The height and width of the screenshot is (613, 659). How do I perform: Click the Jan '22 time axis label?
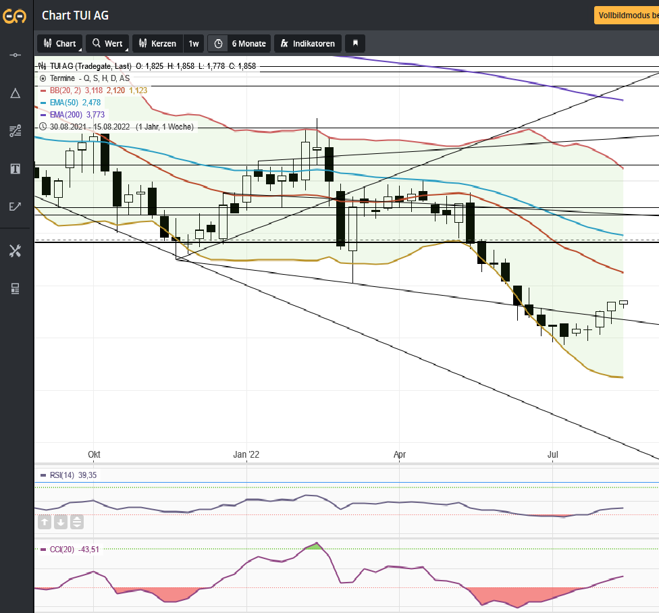point(246,454)
